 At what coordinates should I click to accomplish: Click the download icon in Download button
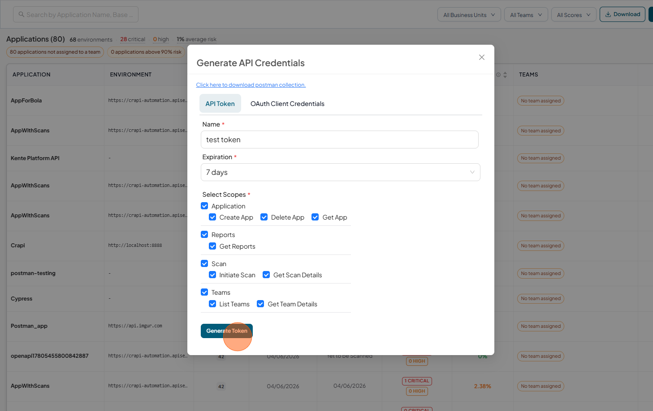pyautogui.click(x=608, y=14)
